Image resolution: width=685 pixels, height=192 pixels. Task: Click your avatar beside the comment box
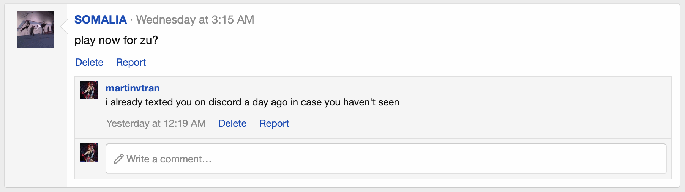tap(89, 153)
